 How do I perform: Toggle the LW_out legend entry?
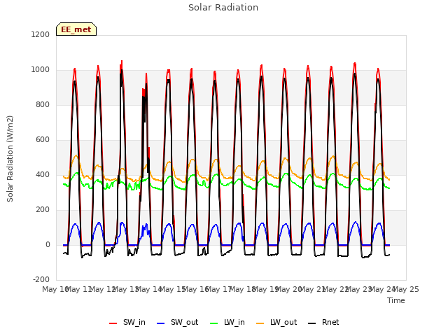click(x=276, y=323)
